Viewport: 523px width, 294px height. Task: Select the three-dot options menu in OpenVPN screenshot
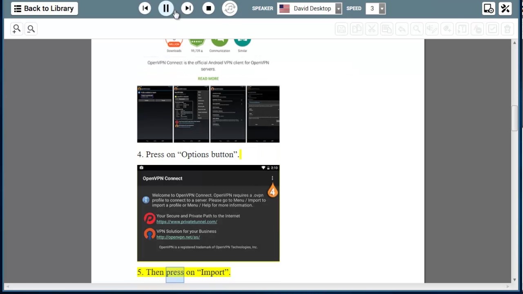pos(272,178)
